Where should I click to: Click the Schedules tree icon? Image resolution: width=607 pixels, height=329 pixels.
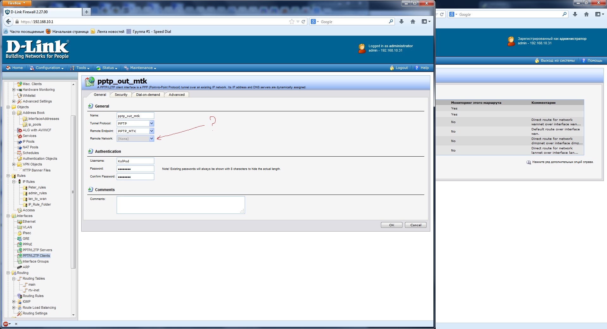(x=20, y=153)
